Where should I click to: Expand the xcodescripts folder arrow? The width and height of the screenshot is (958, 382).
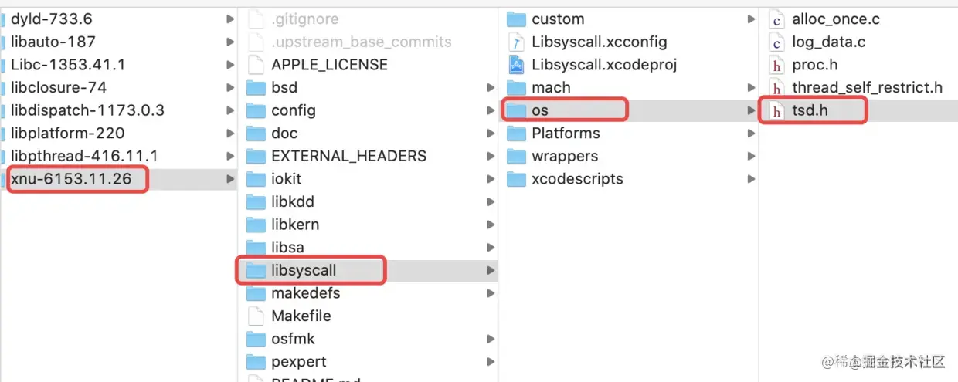(751, 179)
